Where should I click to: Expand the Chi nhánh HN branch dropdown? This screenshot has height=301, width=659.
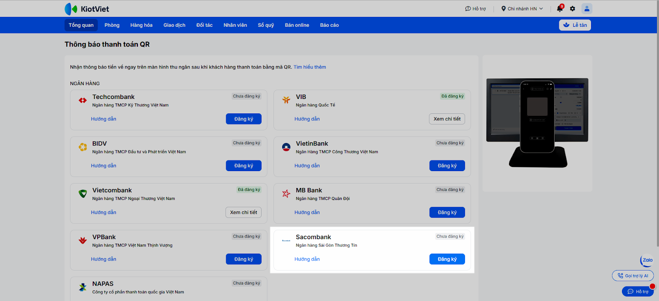(522, 9)
